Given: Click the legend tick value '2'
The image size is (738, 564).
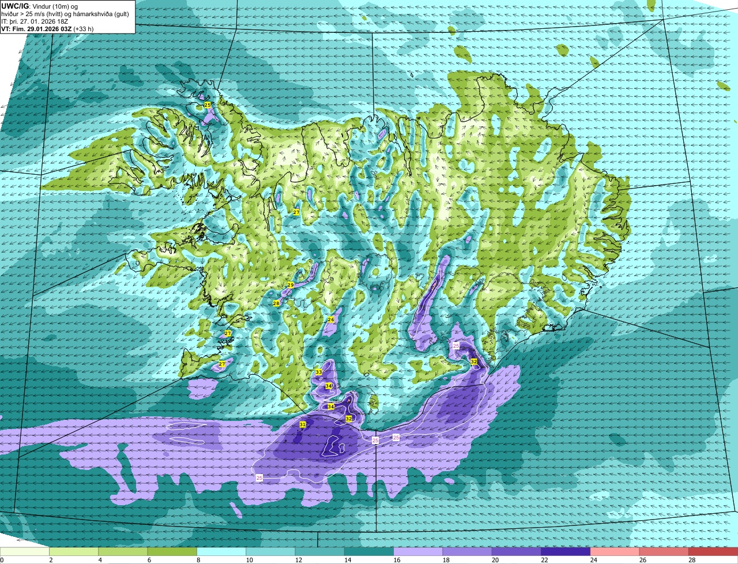Looking at the screenshot, I should tap(51, 560).
